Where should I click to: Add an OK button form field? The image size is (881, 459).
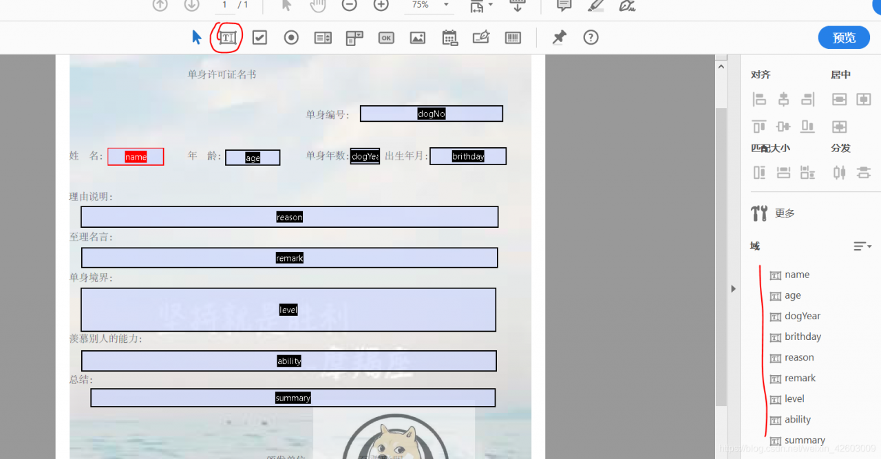point(386,37)
